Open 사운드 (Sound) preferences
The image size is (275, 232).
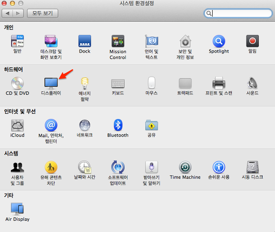tap(252, 83)
